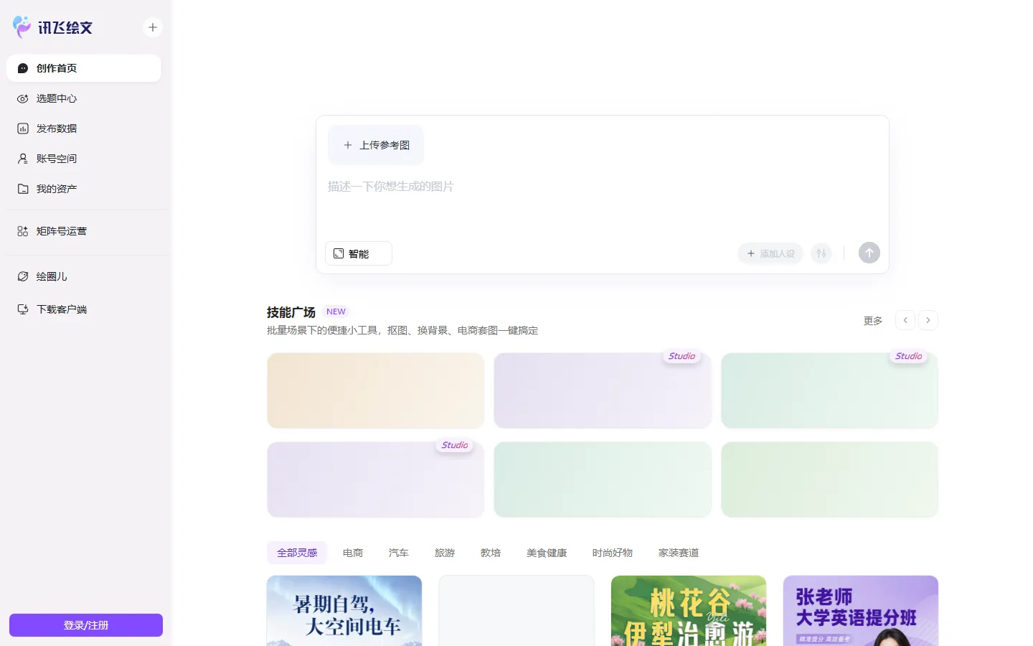Select the 教培 category tab
Screen dimensions: 1033x646
click(491, 553)
